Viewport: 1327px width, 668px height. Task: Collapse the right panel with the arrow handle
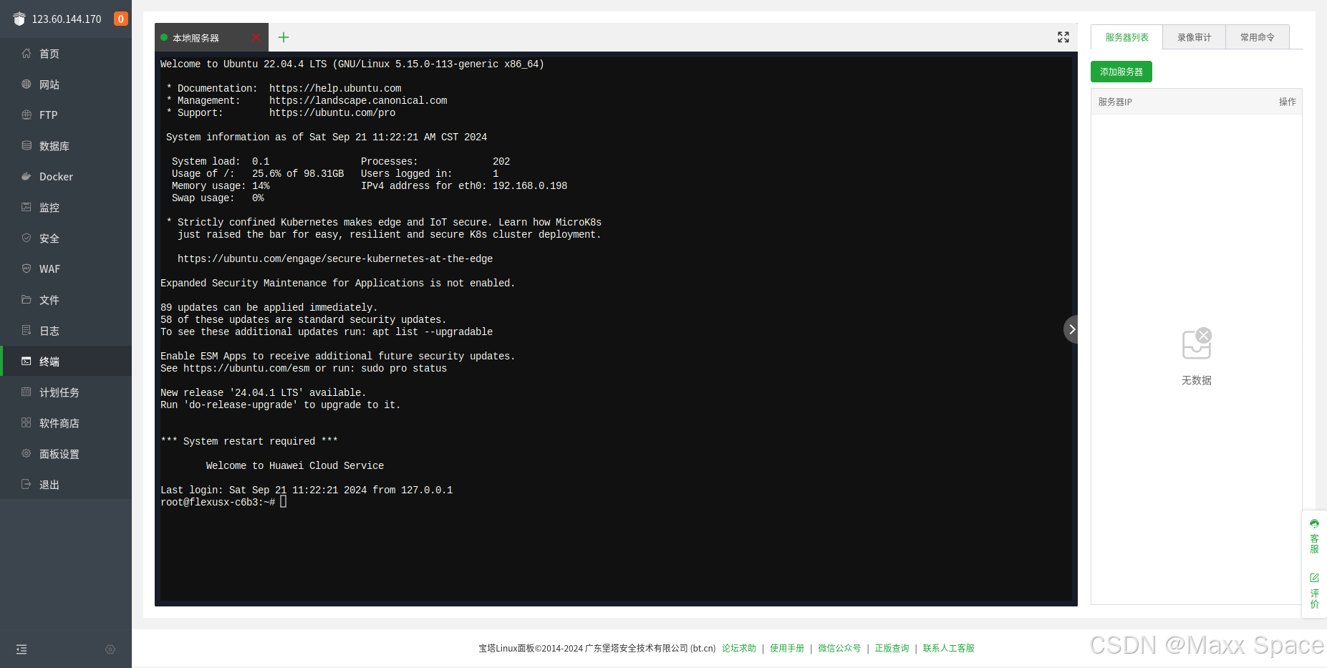[x=1071, y=329]
